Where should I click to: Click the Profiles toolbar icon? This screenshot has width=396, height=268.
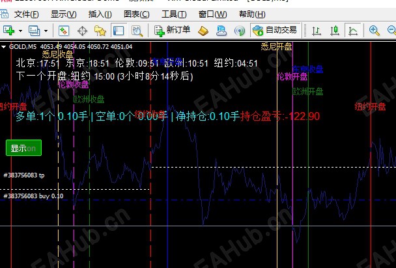tap(34, 31)
